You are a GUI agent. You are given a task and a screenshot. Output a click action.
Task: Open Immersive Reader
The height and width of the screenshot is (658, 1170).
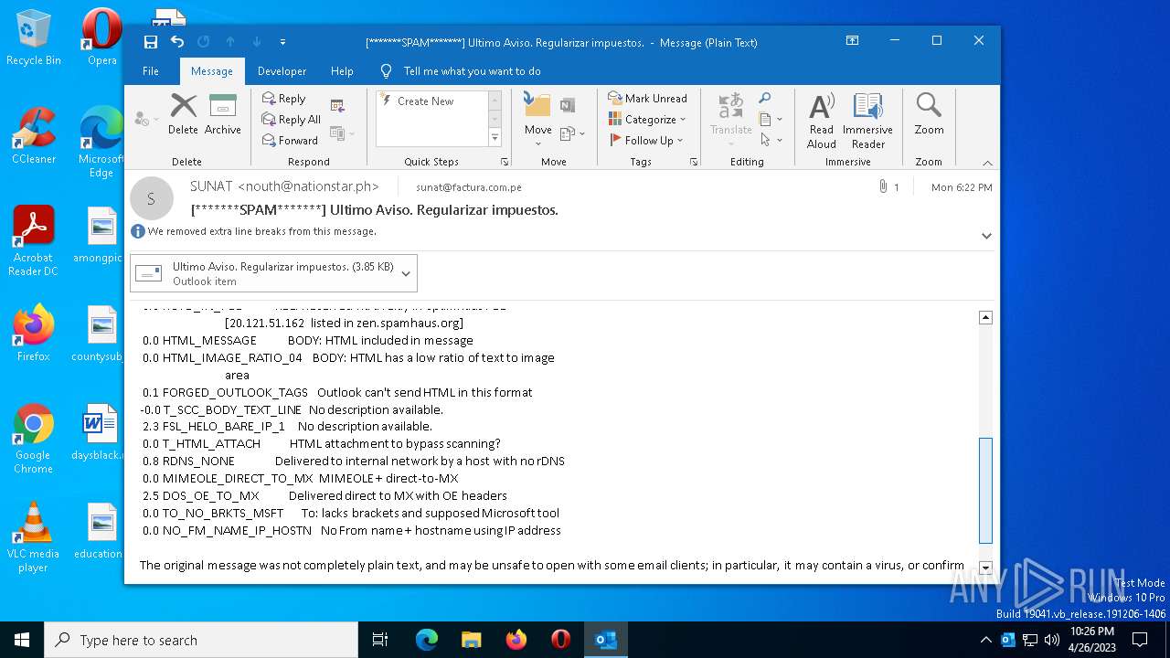click(867, 120)
